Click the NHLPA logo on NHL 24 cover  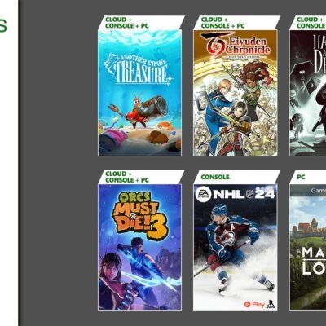click(271, 304)
